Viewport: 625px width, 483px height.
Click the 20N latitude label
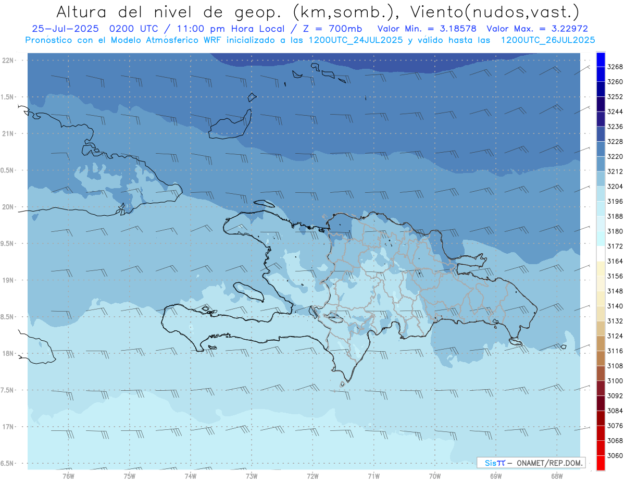tap(8, 207)
